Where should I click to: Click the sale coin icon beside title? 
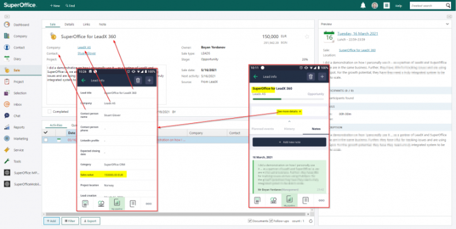click(x=53, y=36)
